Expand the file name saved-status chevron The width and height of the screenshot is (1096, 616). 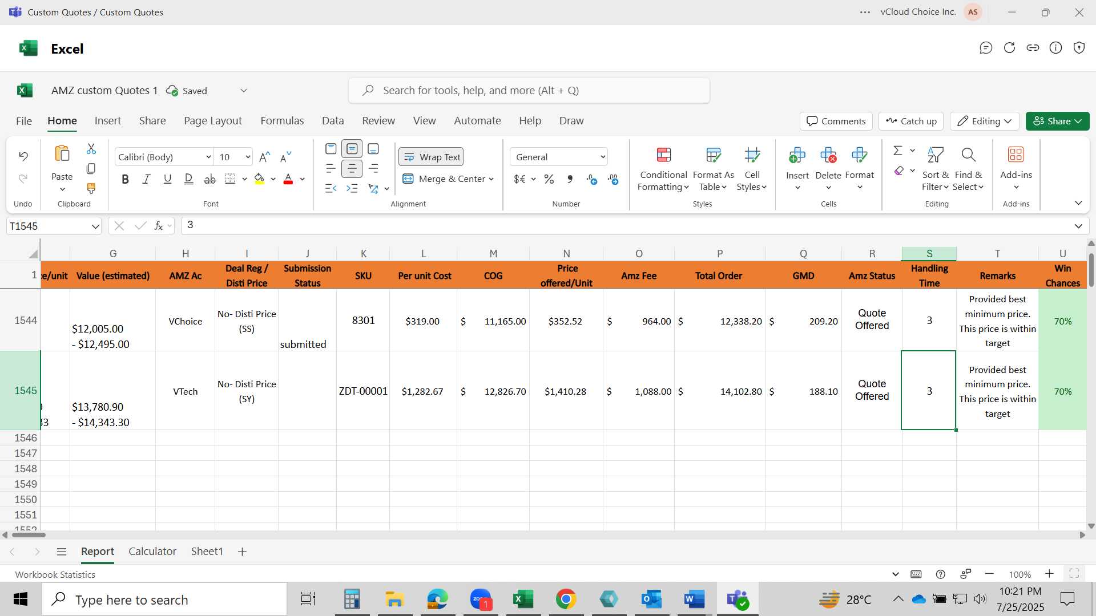pos(244,91)
